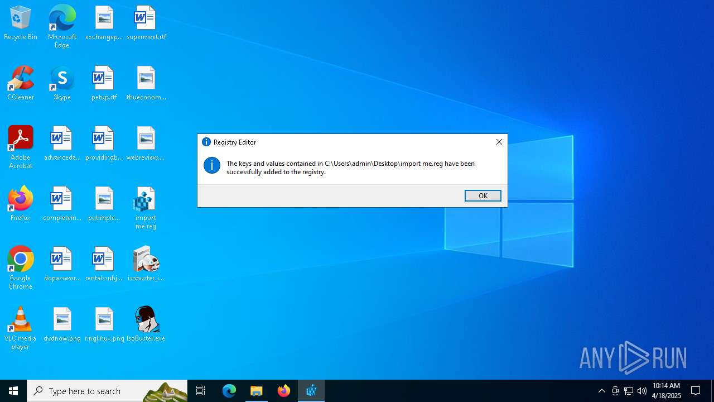Select the Microsoft Edge desktop shortcut

[62, 27]
